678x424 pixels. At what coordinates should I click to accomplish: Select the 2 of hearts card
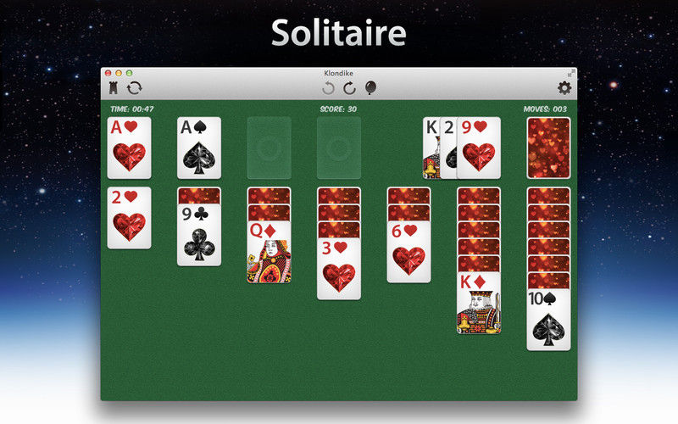(129, 218)
